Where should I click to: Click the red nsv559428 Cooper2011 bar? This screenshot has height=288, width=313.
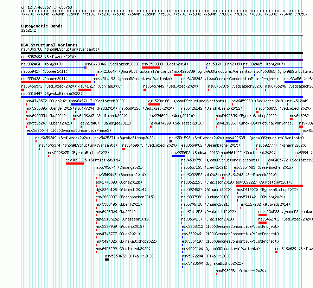coord(56,82)
